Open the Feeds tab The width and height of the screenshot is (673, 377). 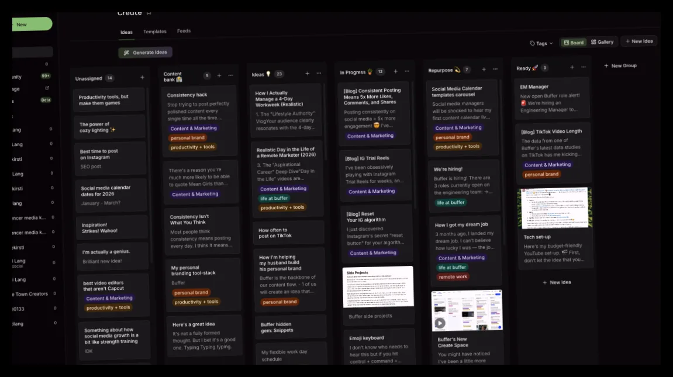pyautogui.click(x=184, y=31)
